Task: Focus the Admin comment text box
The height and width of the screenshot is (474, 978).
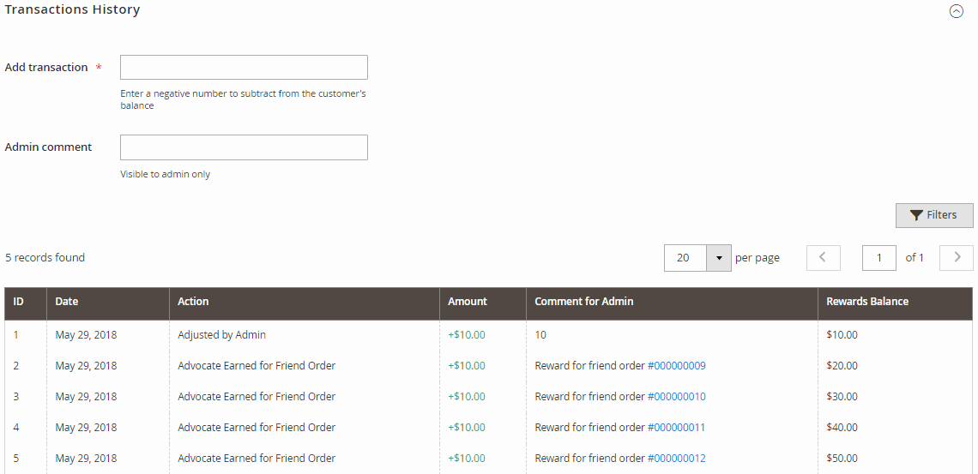Action: 244,147
